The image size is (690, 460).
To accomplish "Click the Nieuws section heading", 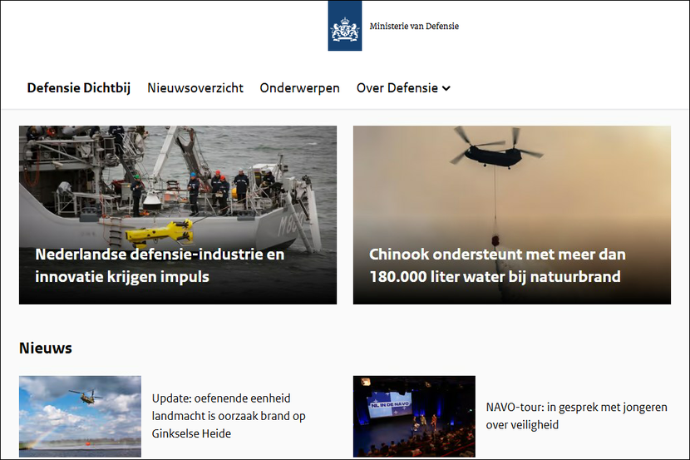I will pyautogui.click(x=46, y=348).
